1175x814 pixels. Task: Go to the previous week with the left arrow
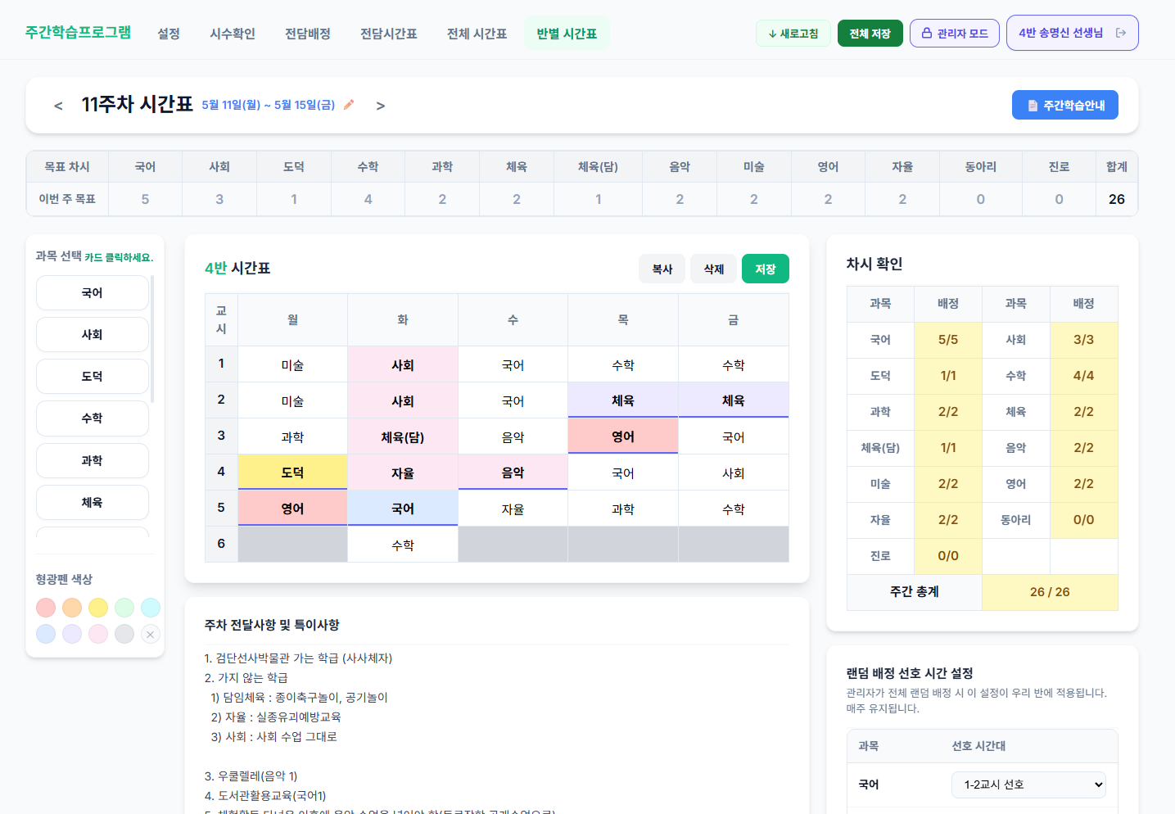point(58,106)
